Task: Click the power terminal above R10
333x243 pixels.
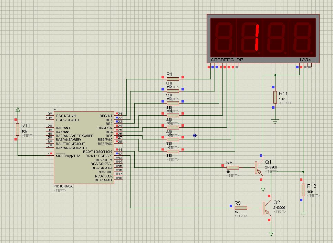Action: (18, 109)
